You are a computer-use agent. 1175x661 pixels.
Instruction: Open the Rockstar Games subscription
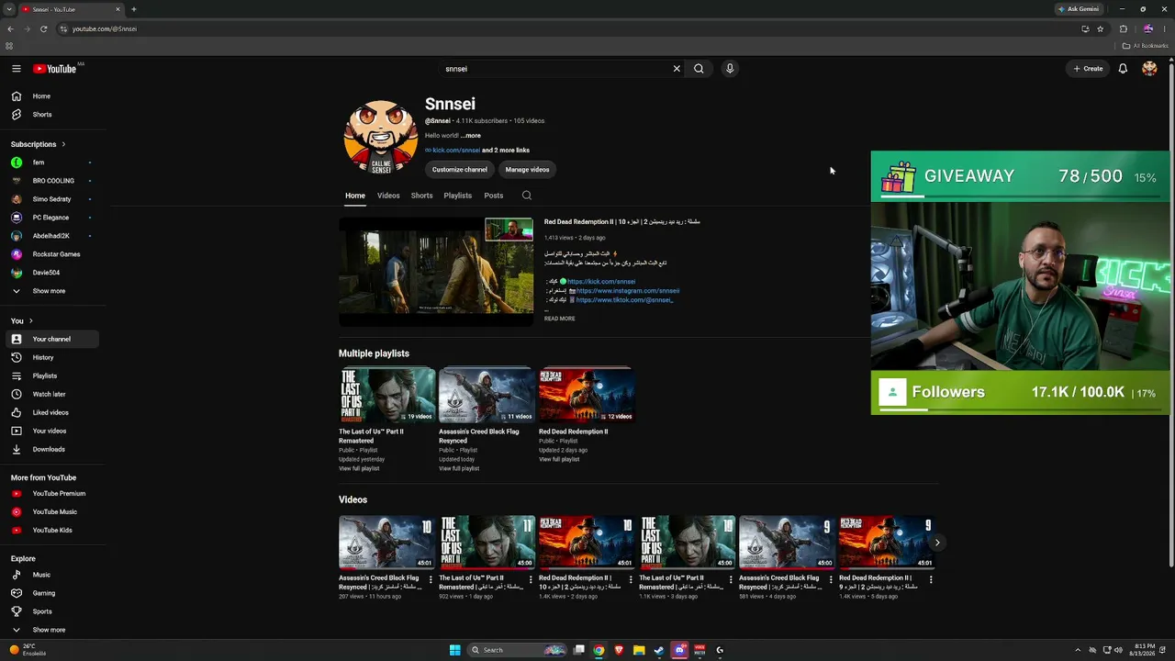51,254
